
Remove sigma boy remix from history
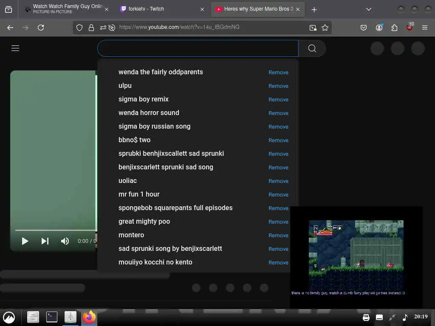[278, 99]
